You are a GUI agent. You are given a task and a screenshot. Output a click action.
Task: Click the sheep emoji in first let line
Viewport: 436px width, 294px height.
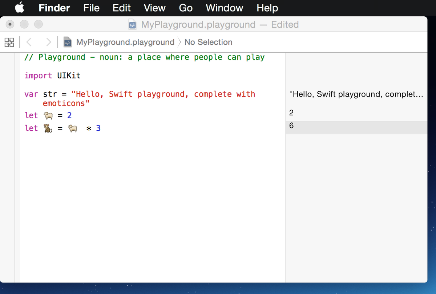pyautogui.click(x=48, y=115)
